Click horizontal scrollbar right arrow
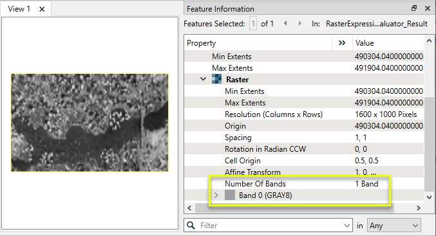 tap(418, 208)
